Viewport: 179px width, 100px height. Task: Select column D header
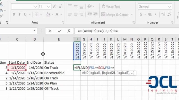pos(35,39)
